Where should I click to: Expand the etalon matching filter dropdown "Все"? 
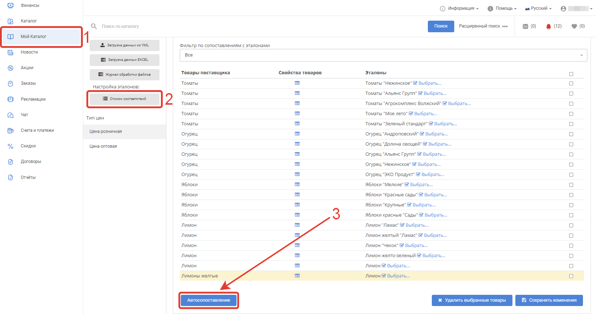tap(383, 55)
